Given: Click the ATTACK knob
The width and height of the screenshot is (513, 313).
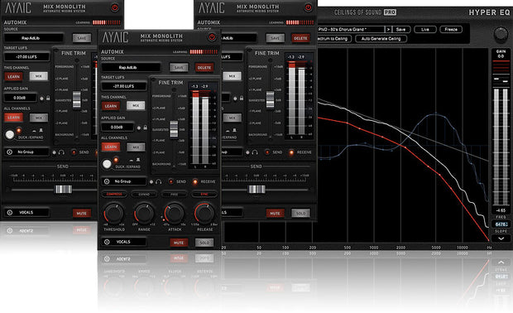Looking at the screenshot, I should tap(175, 213).
